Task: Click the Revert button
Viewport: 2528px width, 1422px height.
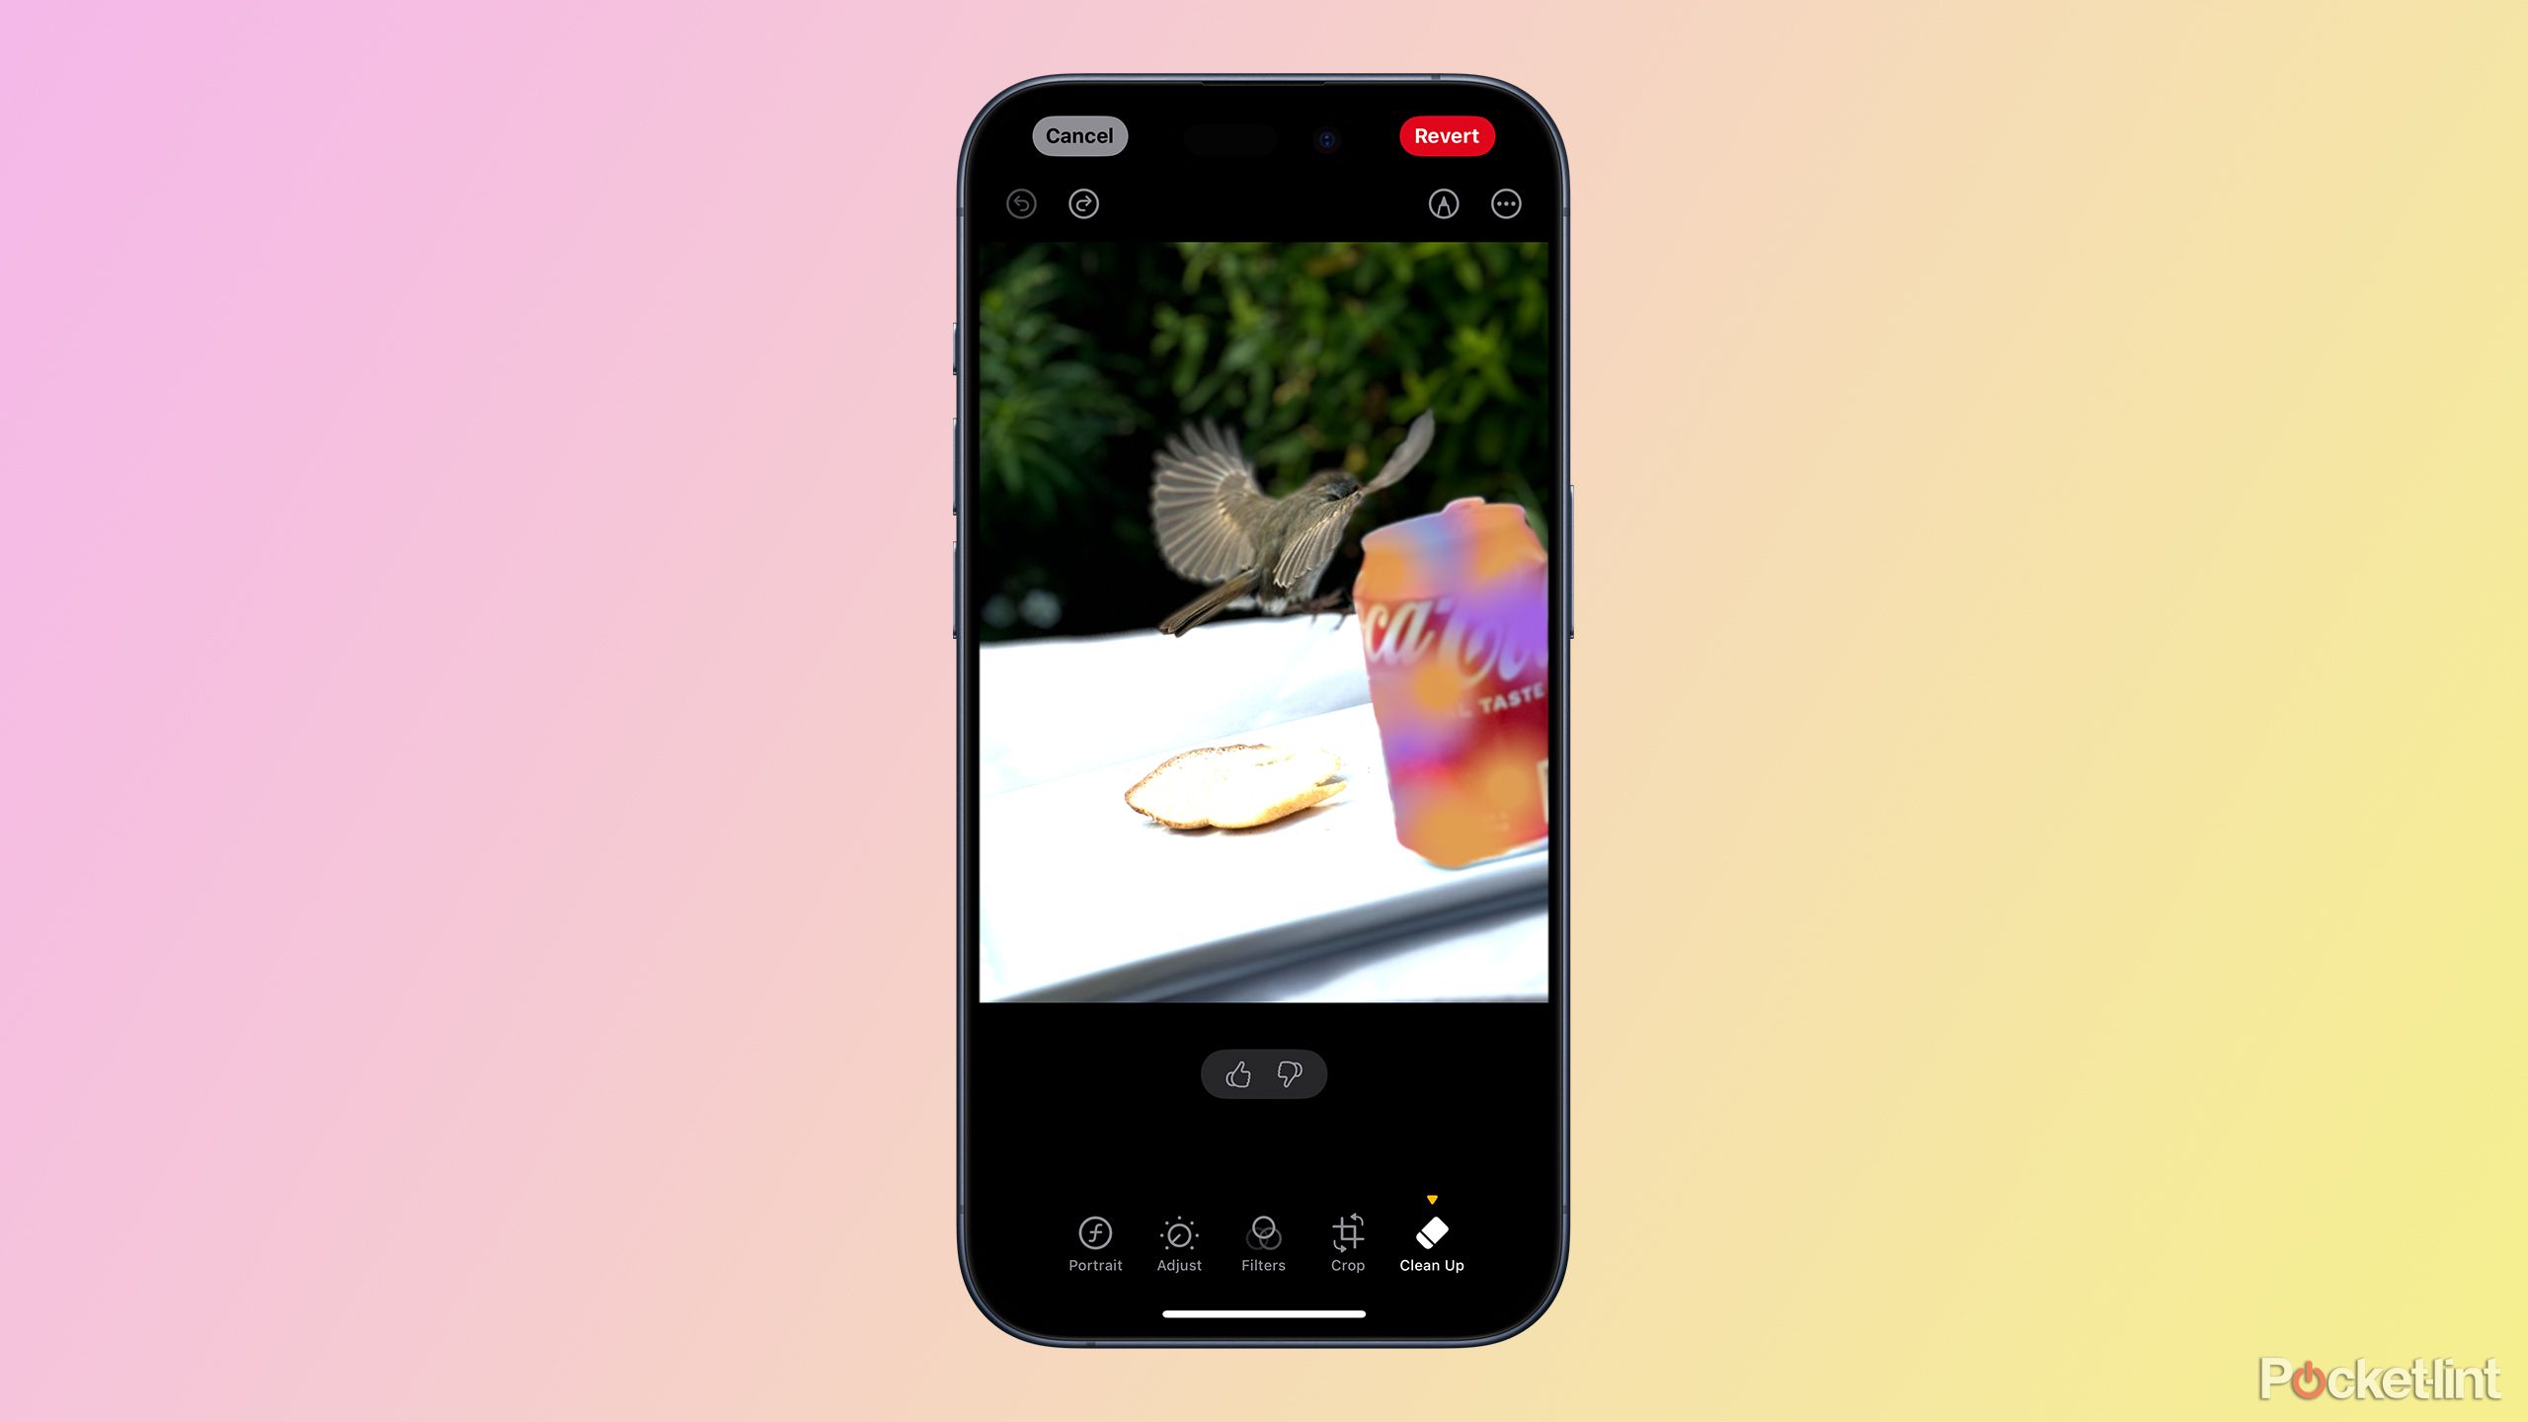Action: click(1447, 135)
